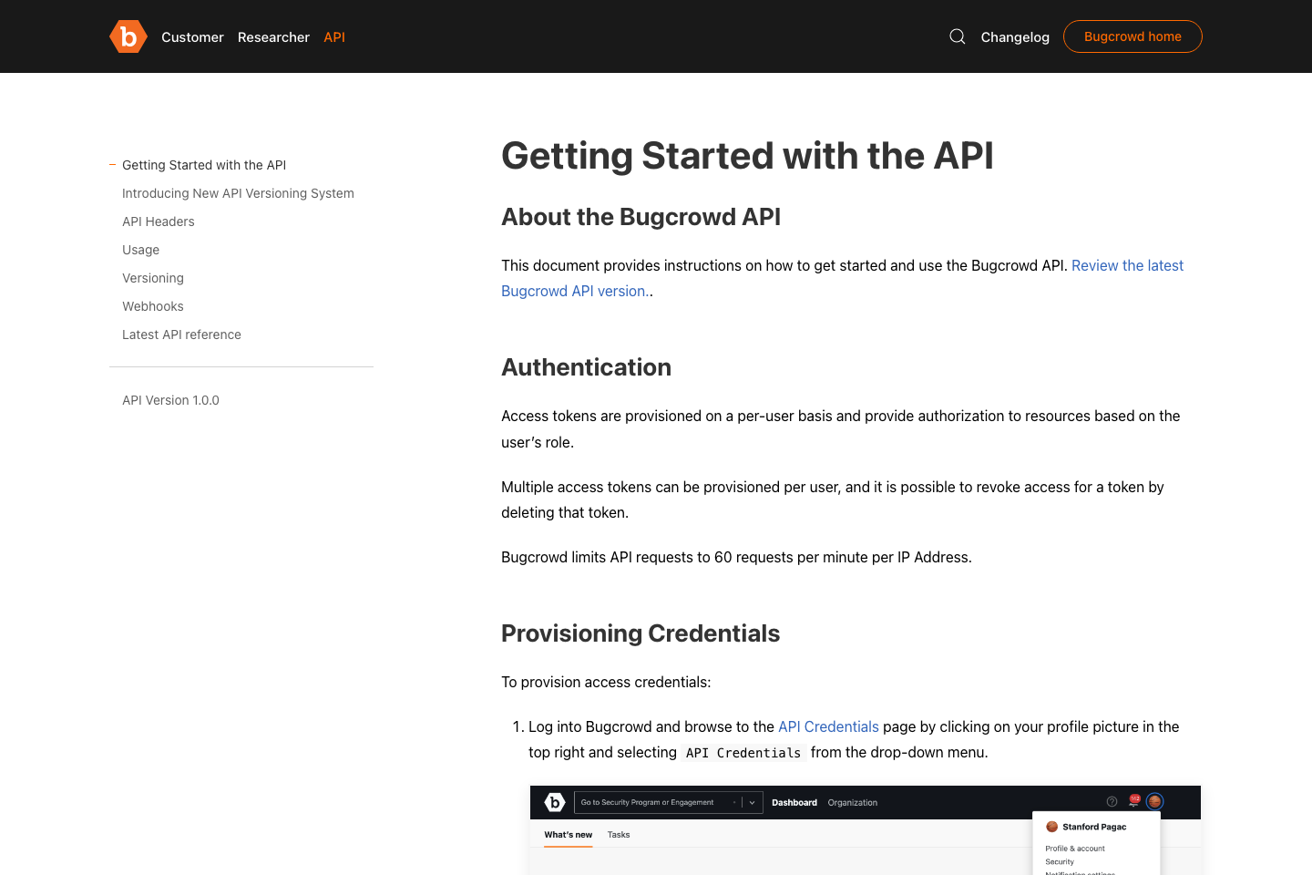The width and height of the screenshot is (1312, 875).
Task: Click the Bugcrowd hexagon logo in top navigation
Action: coord(128,36)
